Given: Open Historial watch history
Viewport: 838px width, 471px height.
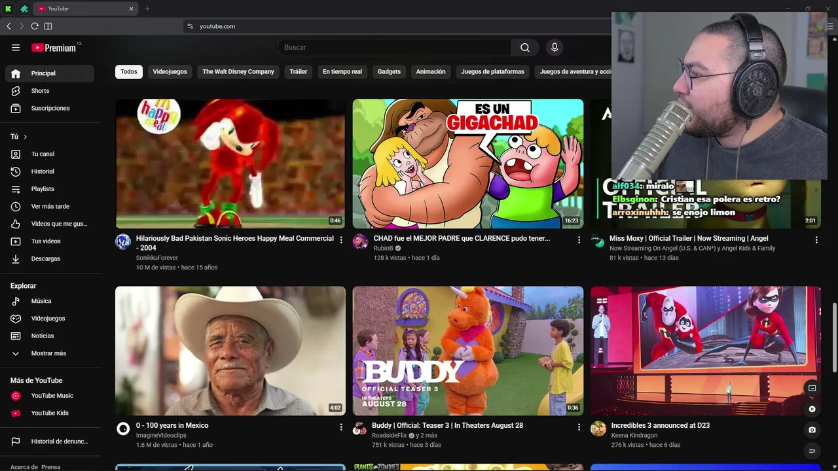Looking at the screenshot, I should [x=50, y=171].
